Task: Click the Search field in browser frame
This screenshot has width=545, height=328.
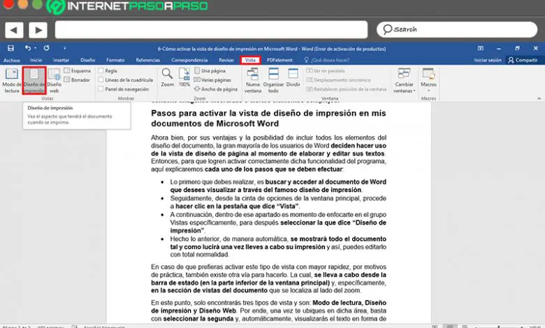Action: click(457, 29)
